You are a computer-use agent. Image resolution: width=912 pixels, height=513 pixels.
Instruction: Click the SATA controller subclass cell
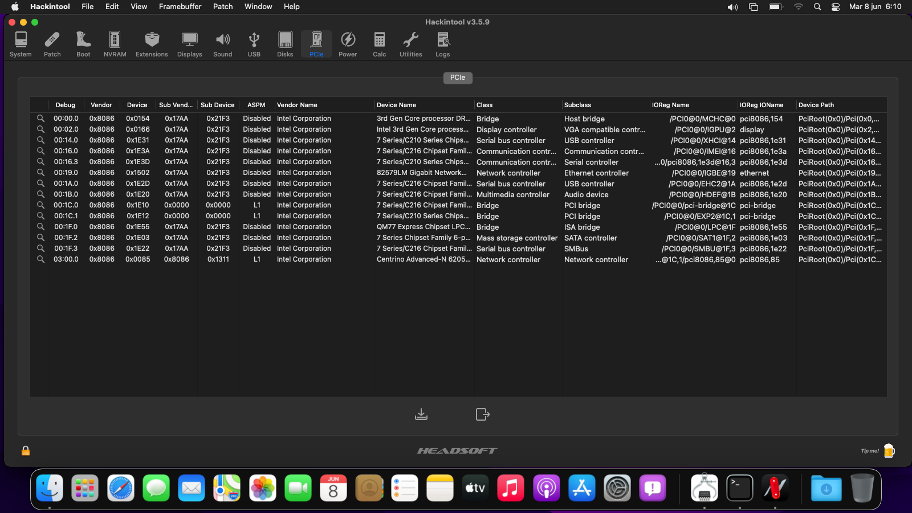coord(591,238)
